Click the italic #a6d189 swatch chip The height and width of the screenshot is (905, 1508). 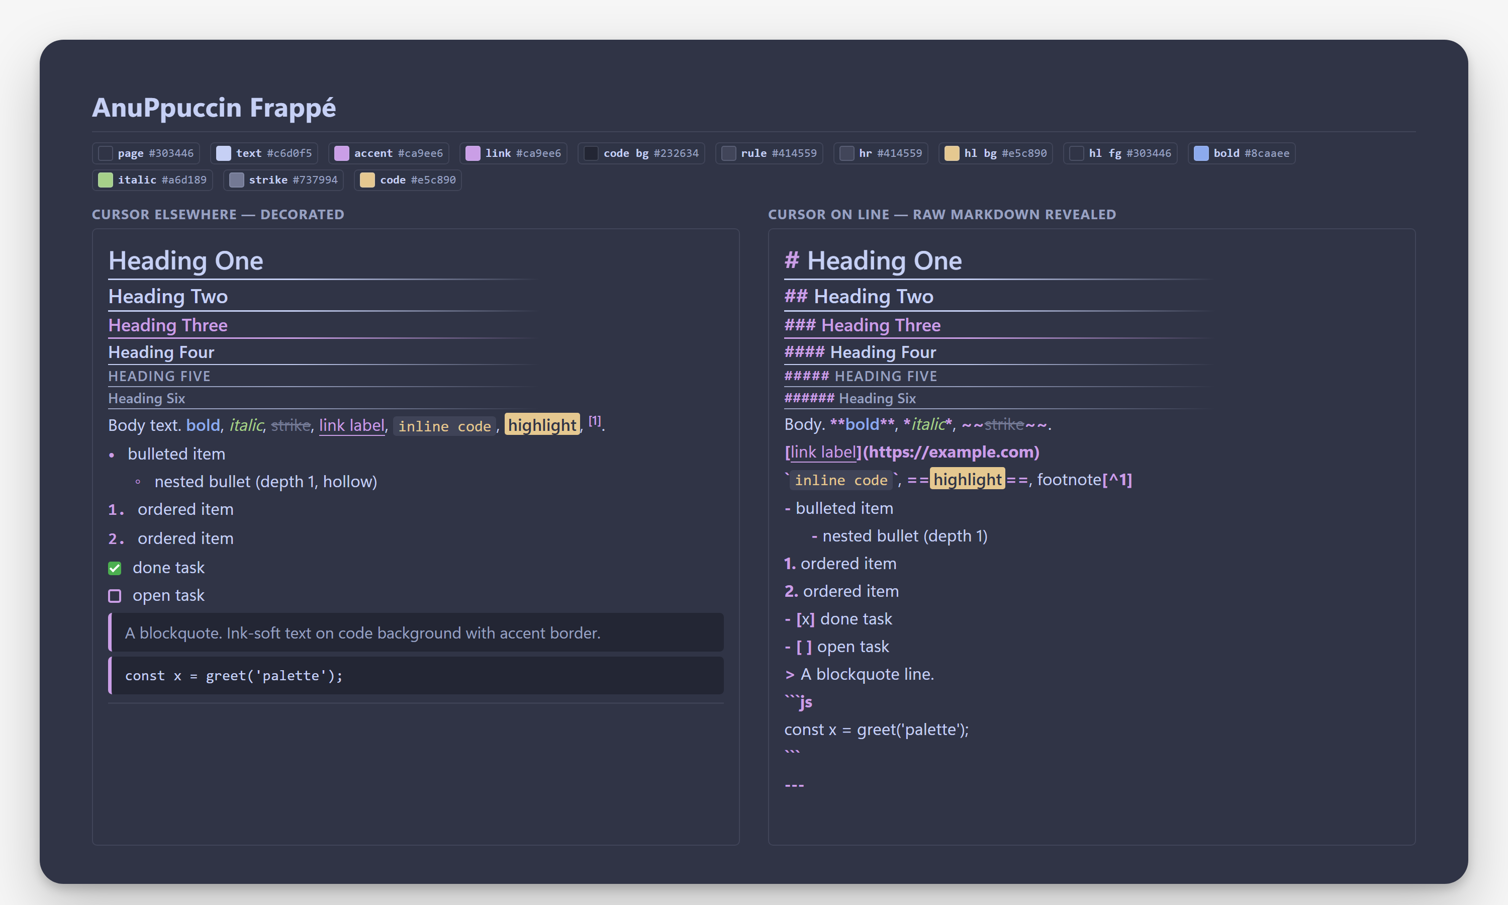click(152, 180)
